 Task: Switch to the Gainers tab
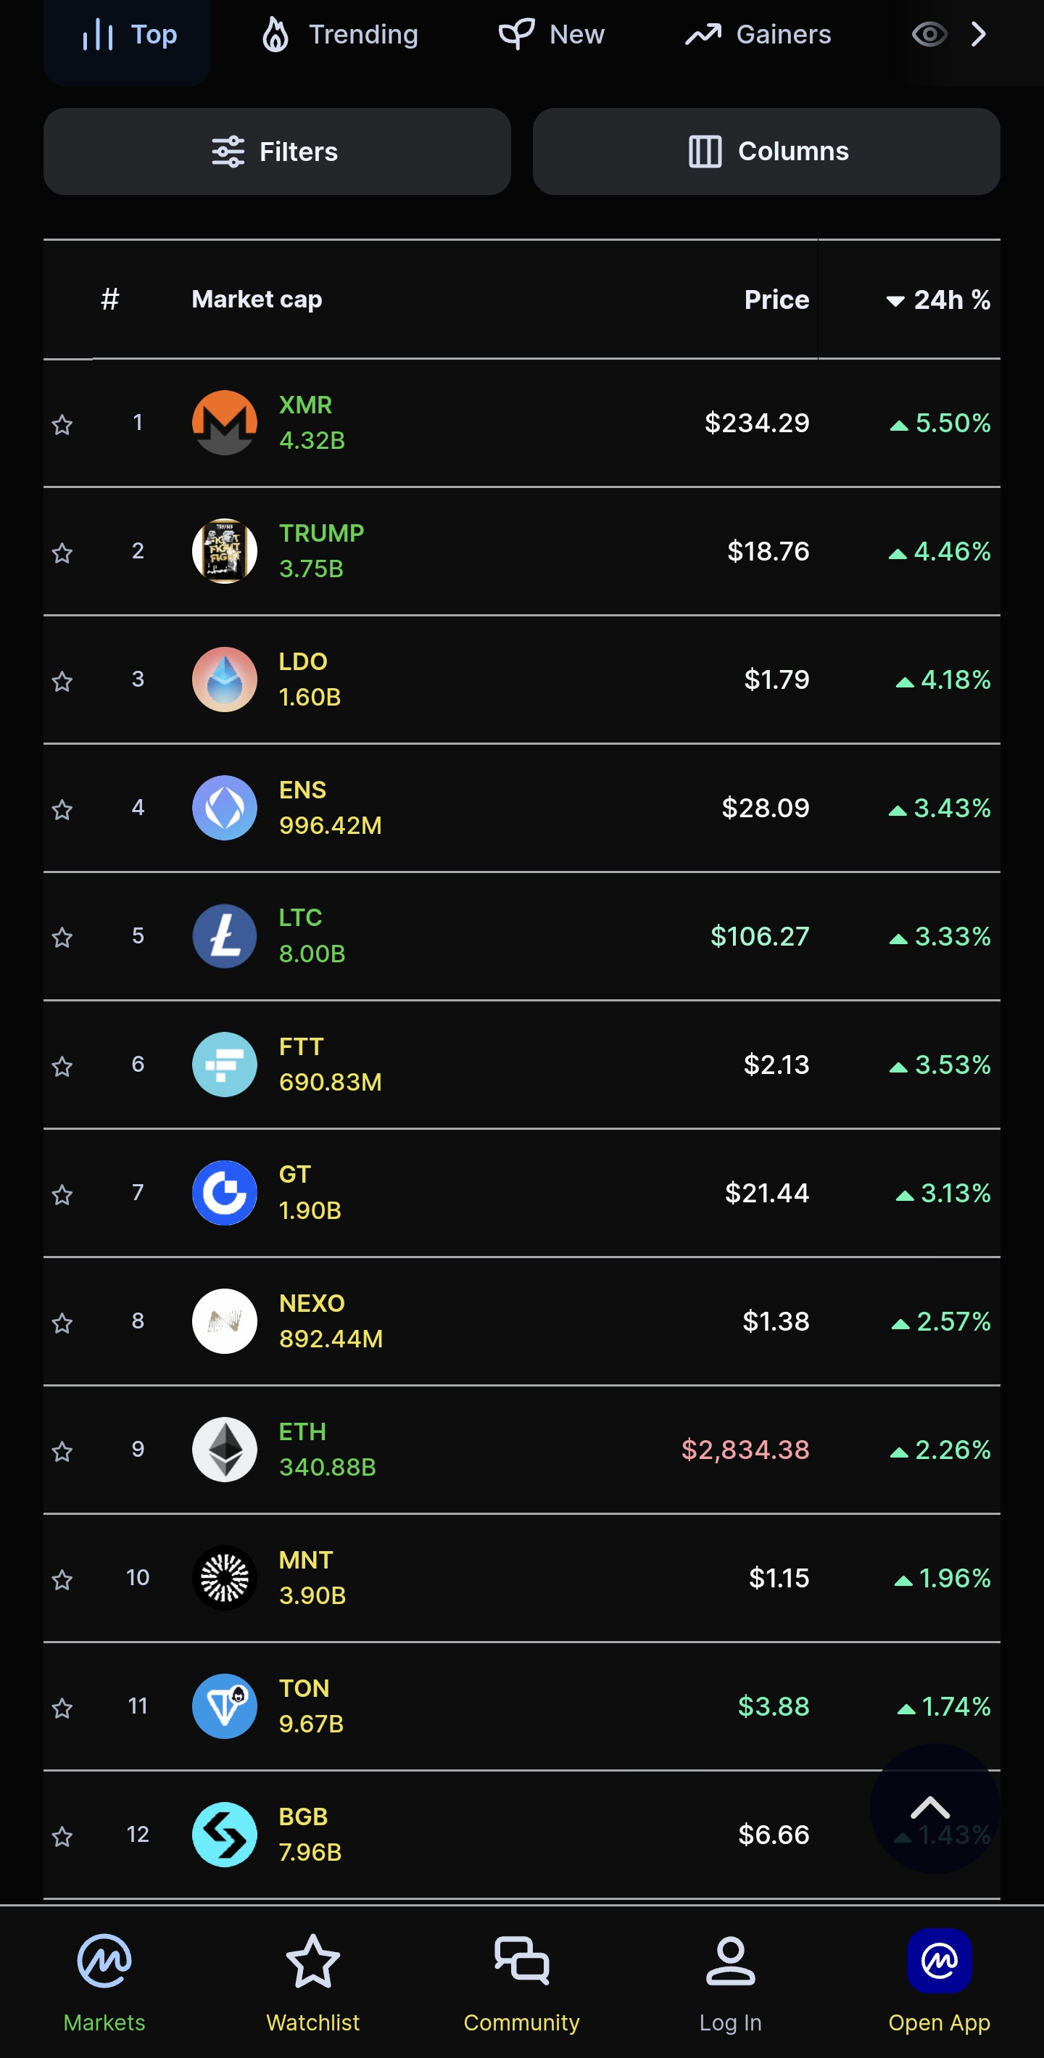(758, 34)
